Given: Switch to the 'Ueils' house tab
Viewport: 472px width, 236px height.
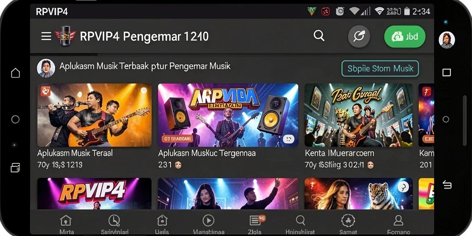Looking at the screenshot, I should (x=162, y=224).
